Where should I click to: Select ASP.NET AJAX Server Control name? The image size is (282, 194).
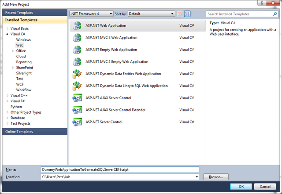(x=108, y=98)
